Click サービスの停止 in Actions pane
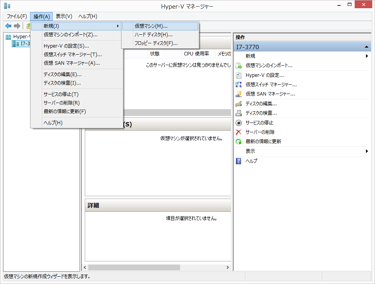The image size is (375, 284). [x=259, y=123]
